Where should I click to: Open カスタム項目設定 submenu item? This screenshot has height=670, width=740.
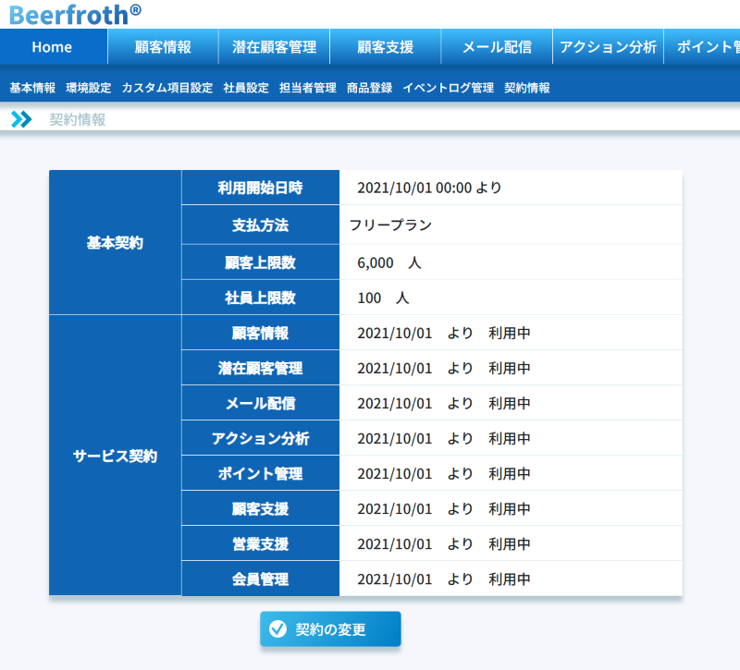pyautogui.click(x=167, y=88)
